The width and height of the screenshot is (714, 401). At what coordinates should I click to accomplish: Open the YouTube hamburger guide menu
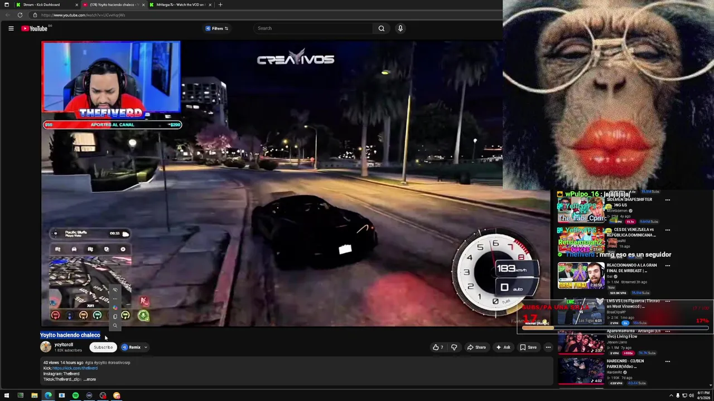click(x=11, y=28)
